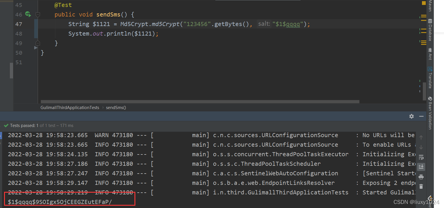Run the sendSms test from the gutter

point(28,14)
